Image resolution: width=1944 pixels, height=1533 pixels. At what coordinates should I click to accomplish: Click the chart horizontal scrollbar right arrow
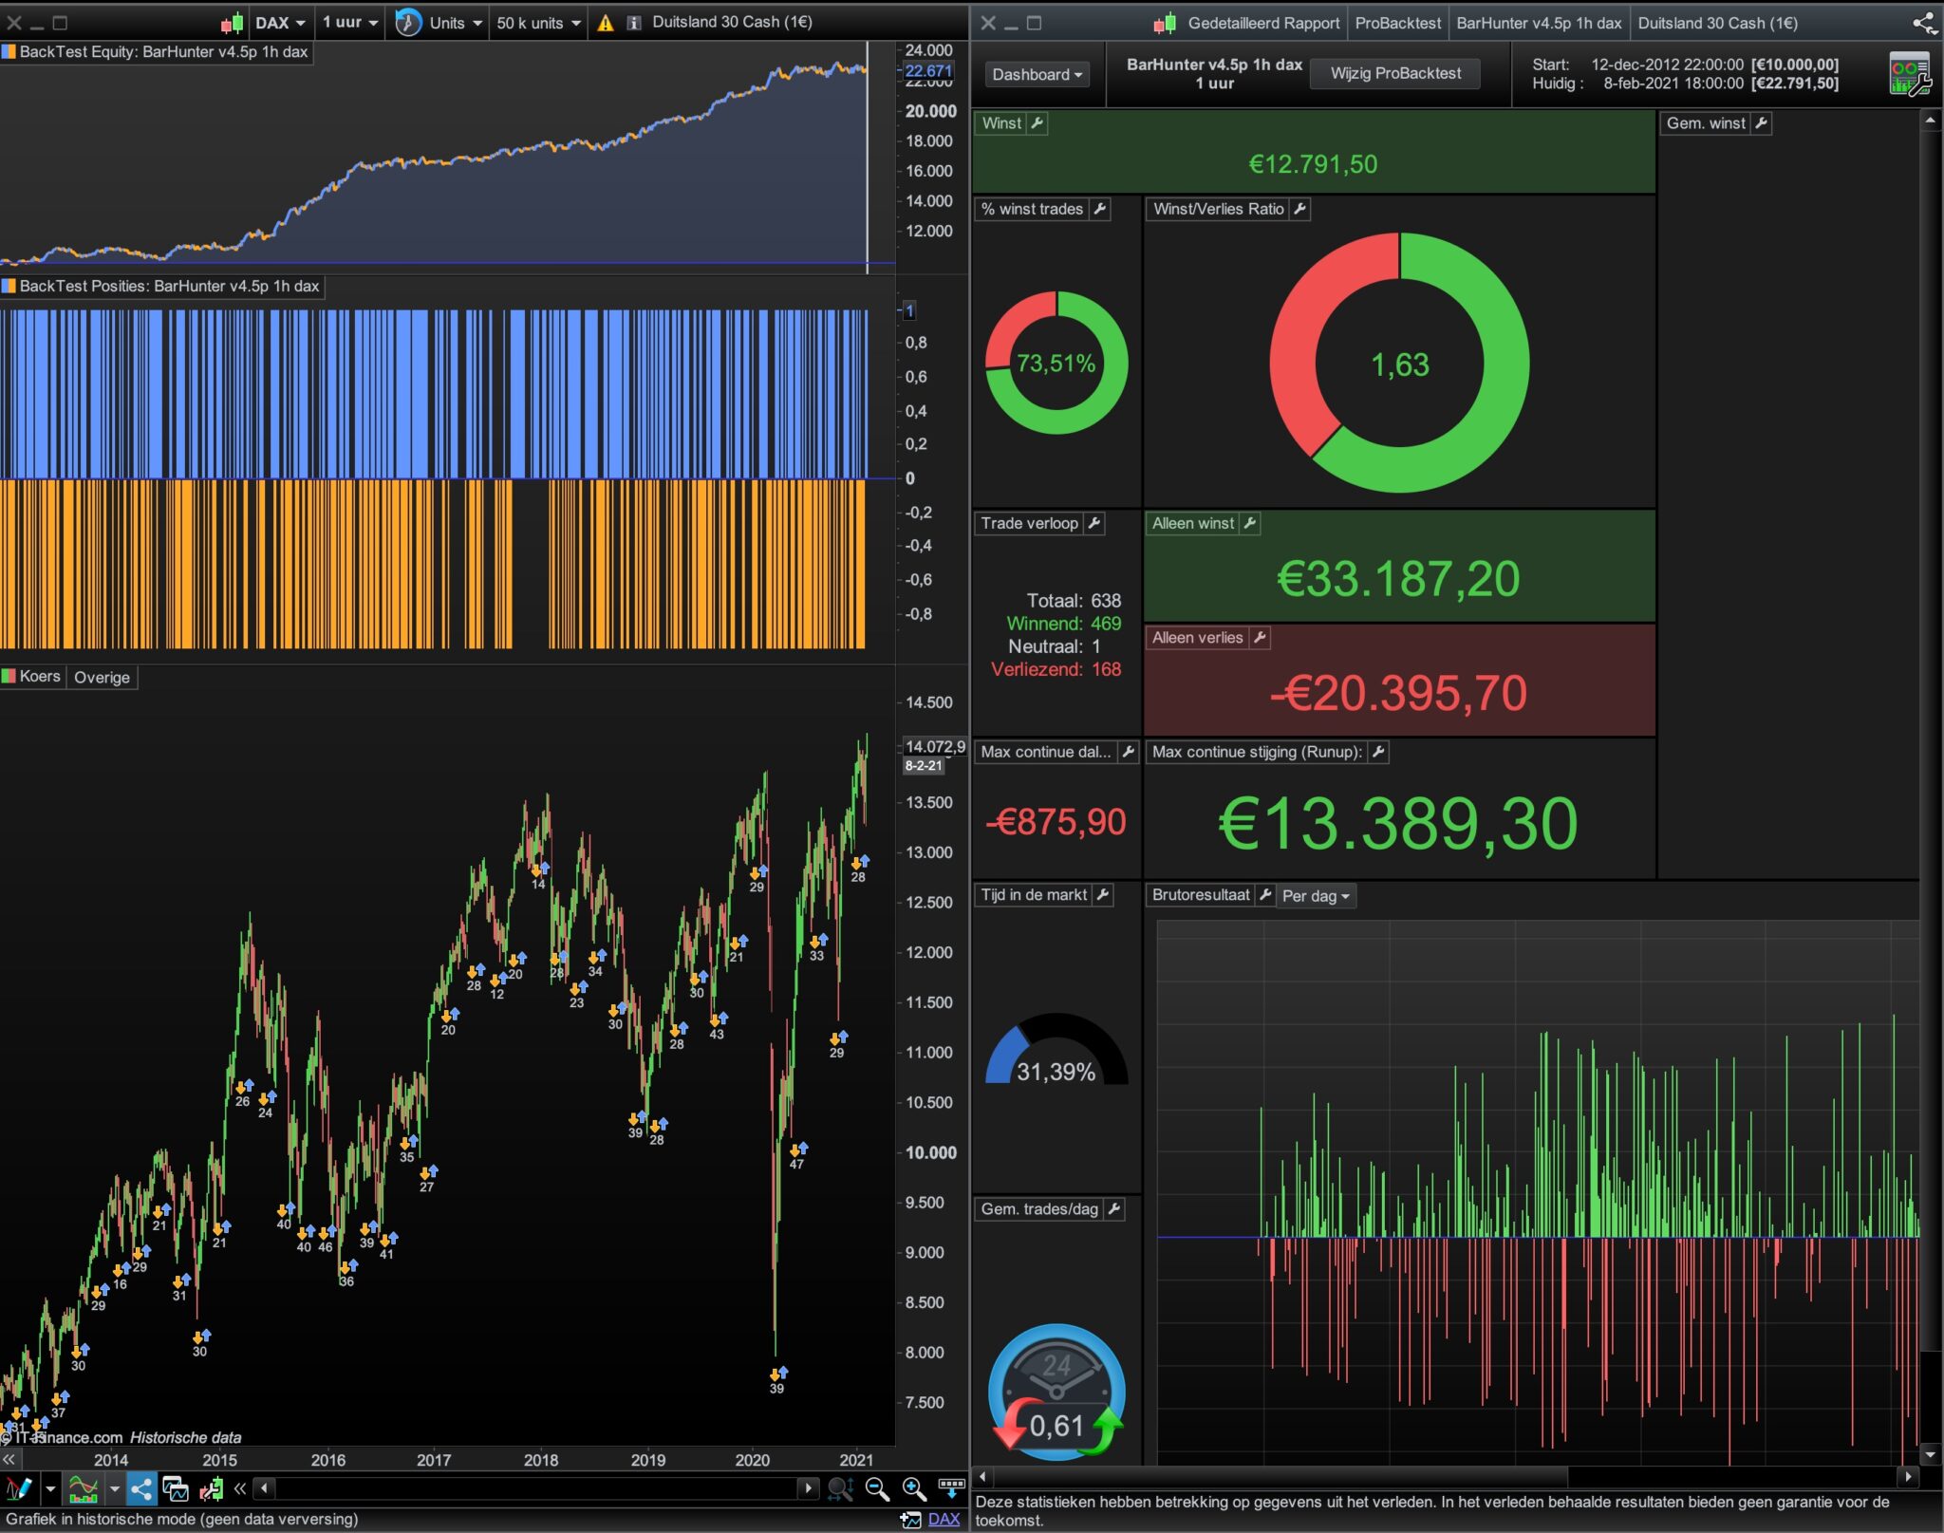808,1488
